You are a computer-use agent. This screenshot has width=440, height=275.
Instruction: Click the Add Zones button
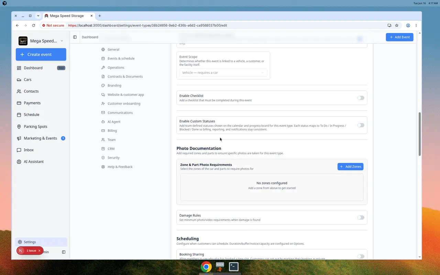click(x=350, y=167)
